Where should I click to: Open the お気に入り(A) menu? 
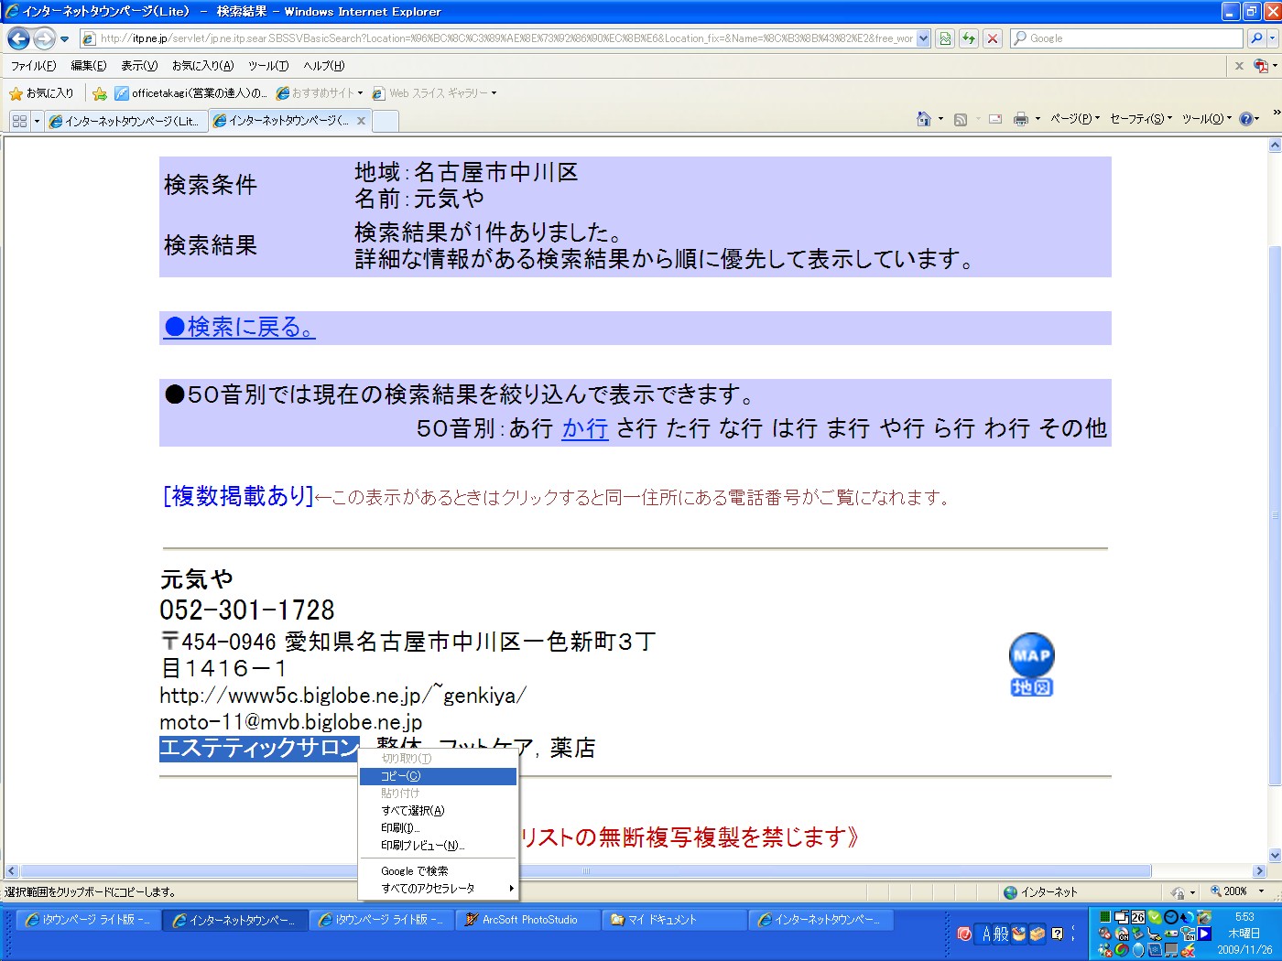[x=202, y=66]
